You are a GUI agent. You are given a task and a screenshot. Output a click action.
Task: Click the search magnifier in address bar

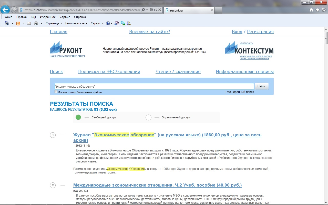coord(143,10)
